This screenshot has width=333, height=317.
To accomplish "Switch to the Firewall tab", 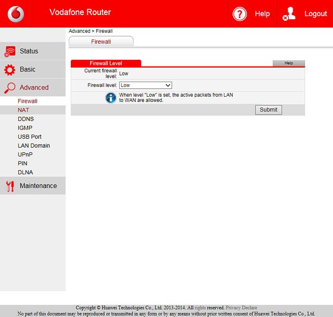I will click(x=101, y=42).
